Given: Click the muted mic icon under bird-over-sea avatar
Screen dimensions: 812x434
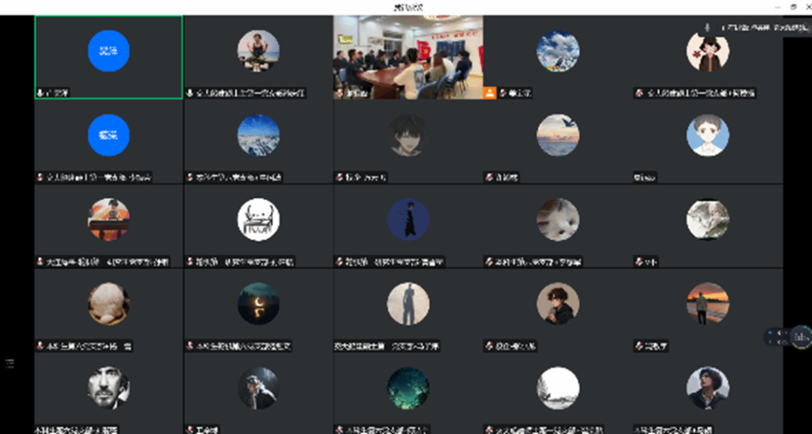Looking at the screenshot, I should [489, 178].
